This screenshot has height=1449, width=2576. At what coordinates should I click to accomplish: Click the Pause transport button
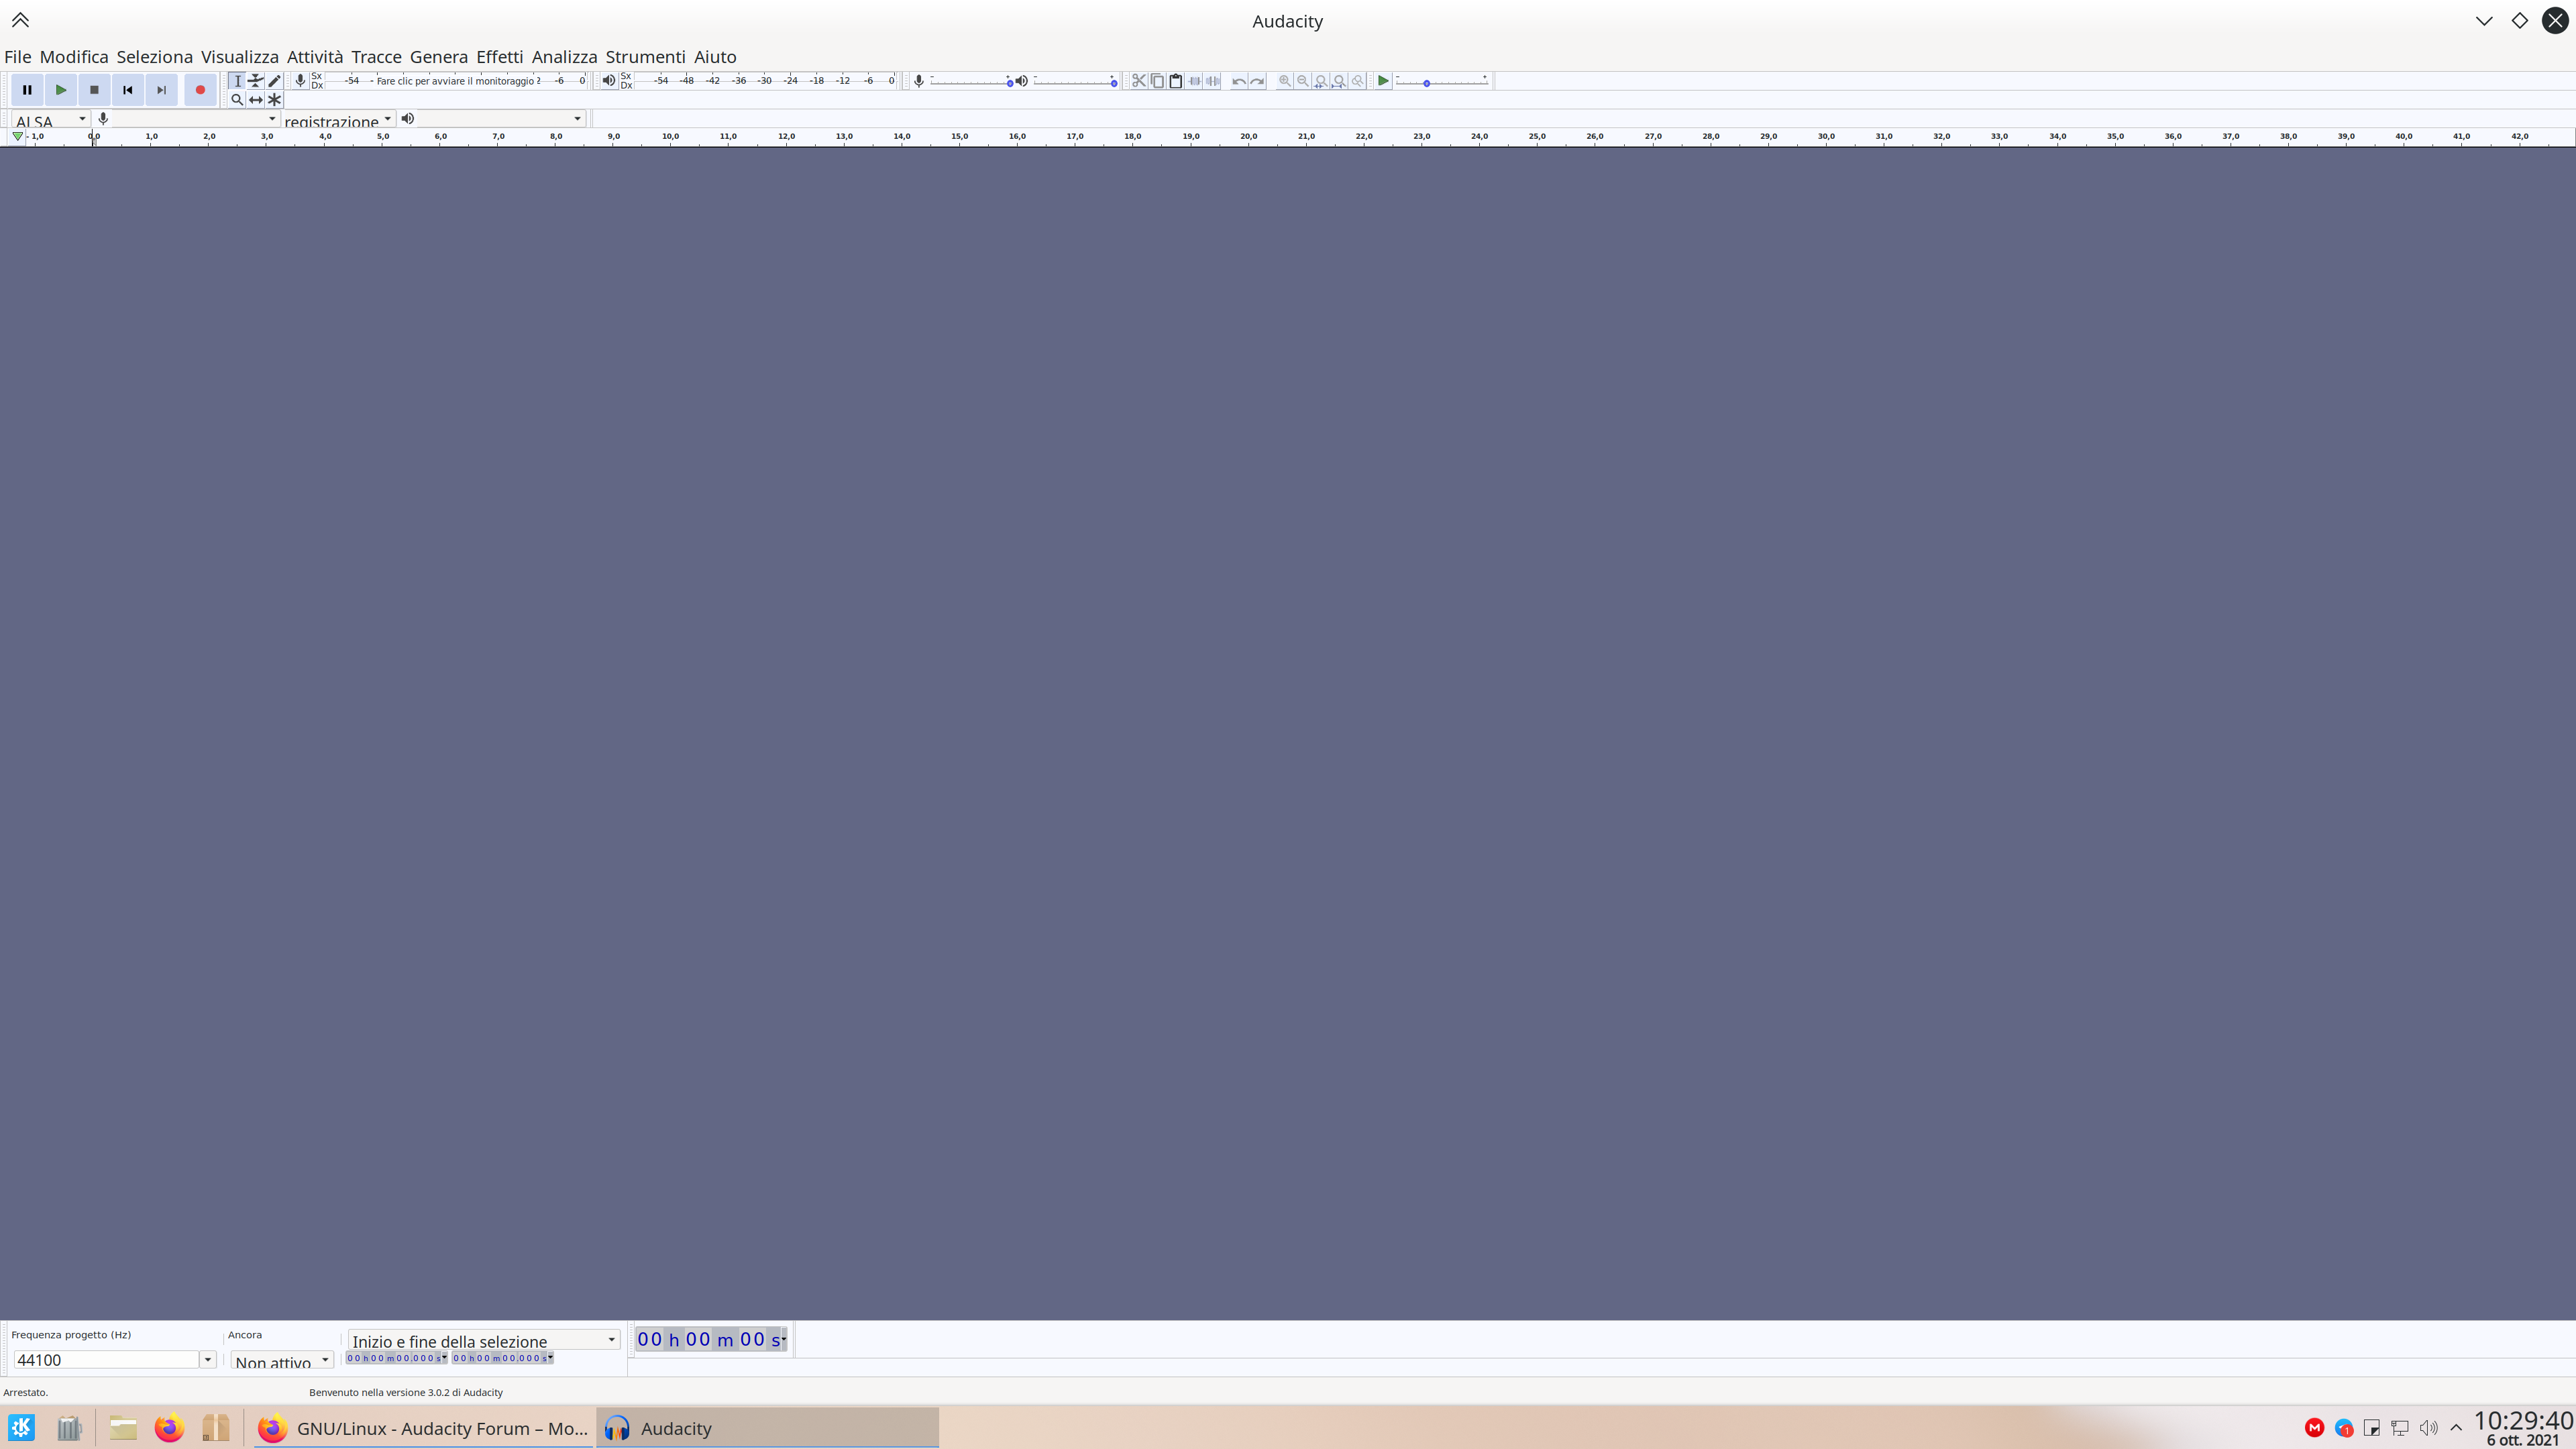(x=27, y=90)
